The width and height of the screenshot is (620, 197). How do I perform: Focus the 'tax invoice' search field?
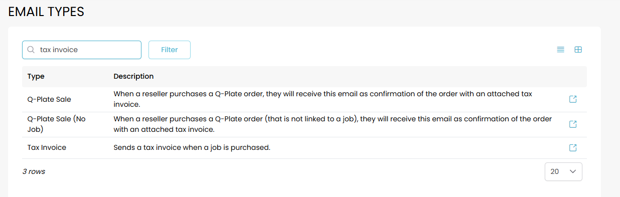coord(82,50)
